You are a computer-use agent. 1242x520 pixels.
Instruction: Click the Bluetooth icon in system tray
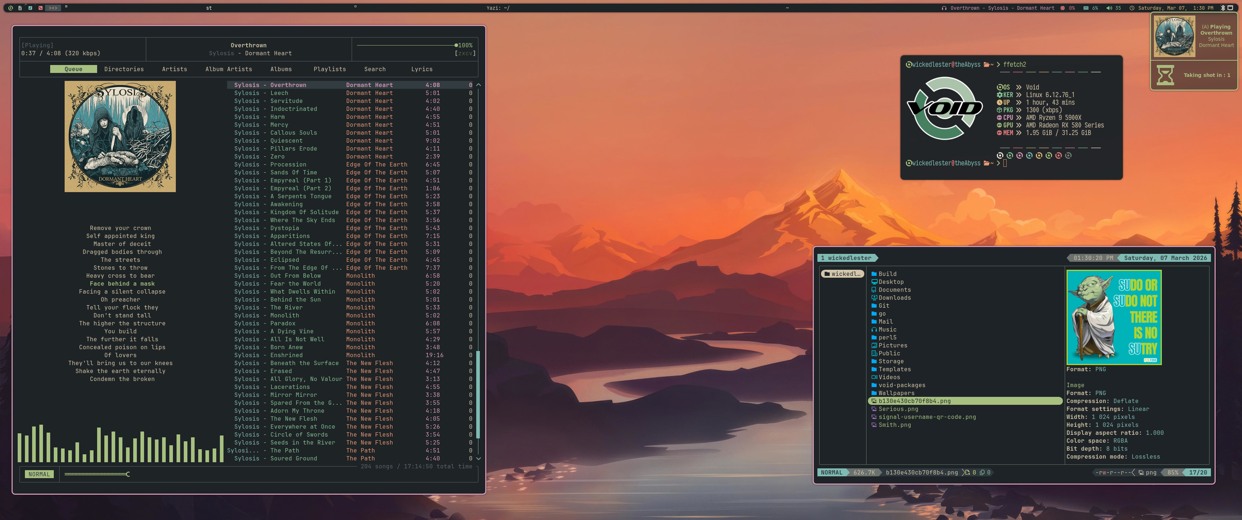pos(1223,8)
